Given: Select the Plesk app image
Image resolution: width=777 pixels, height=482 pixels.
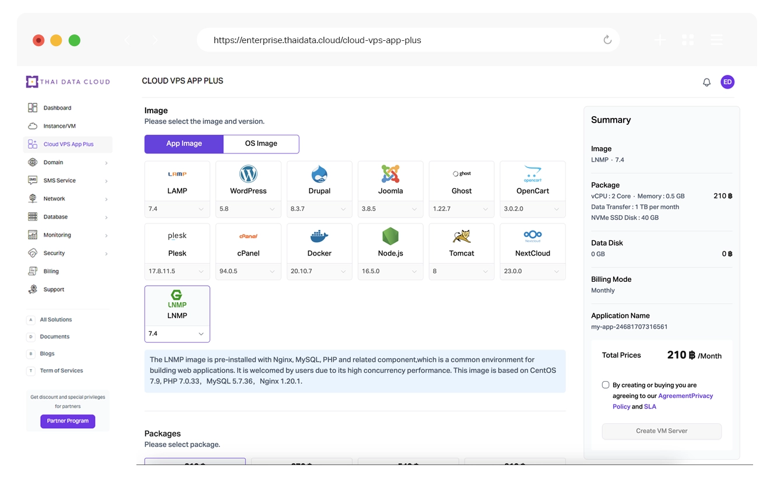Looking at the screenshot, I should point(177,244).
